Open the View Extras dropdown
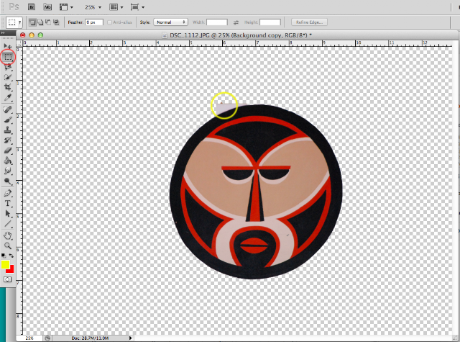 coord(66,7)
